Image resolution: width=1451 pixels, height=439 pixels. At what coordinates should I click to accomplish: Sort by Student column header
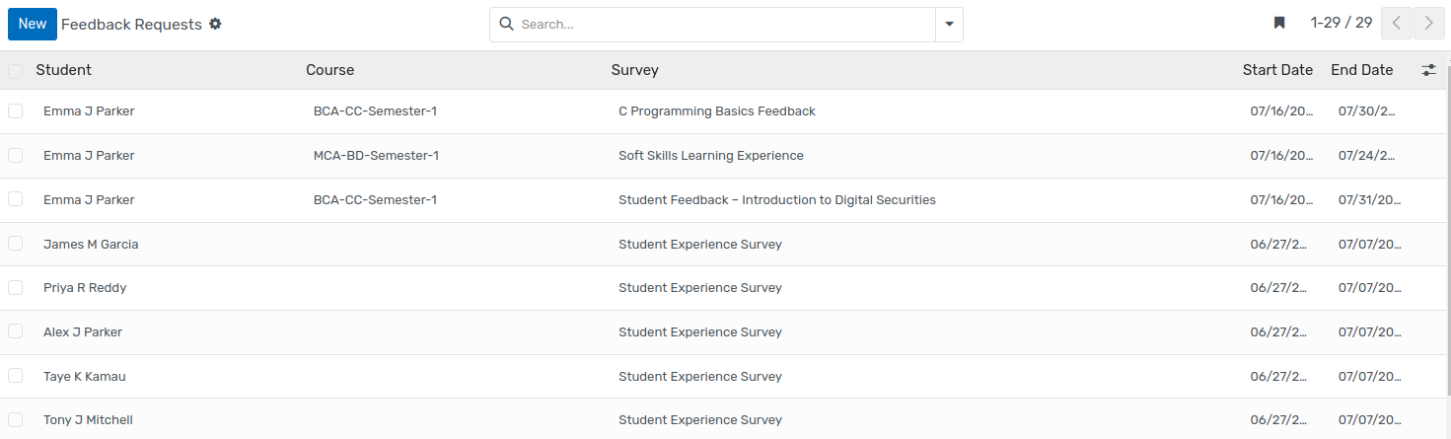pyautogui.click(x=63, y=70)
